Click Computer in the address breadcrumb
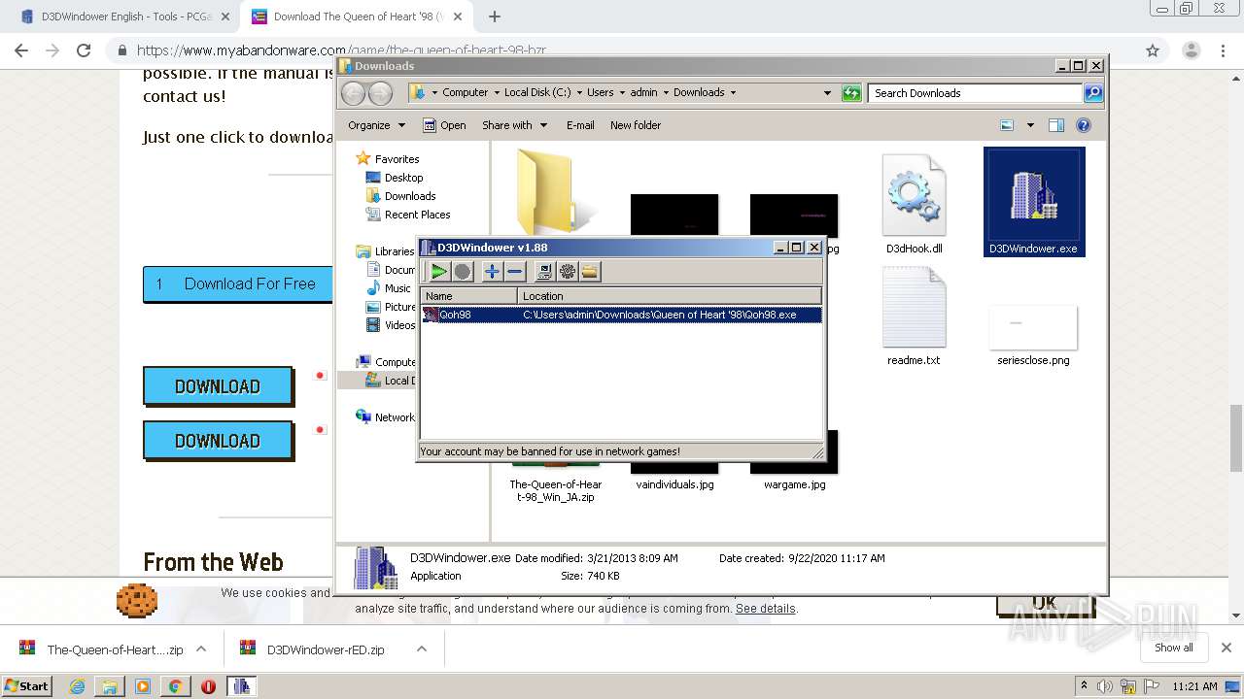Viewport: 1244px width, 699px height. (465, 93)
